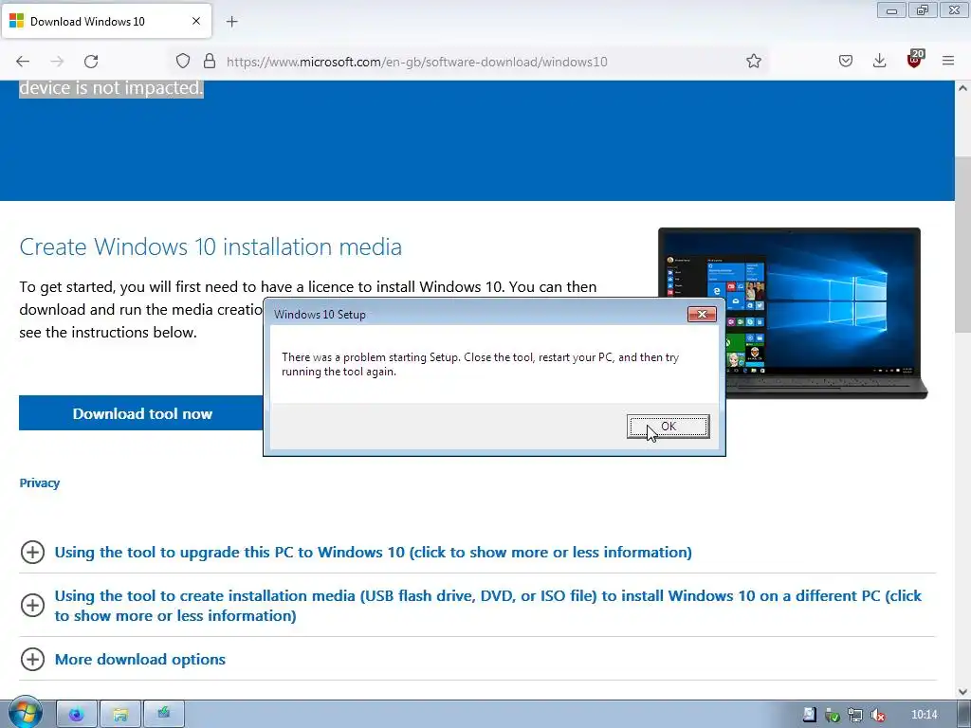
Task: Open the Save to Pocket icon
Action: (x=846, y=61)
